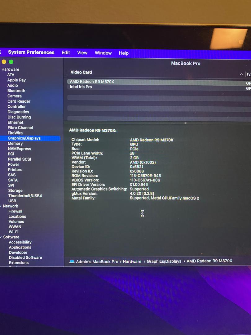This screenshot has width=251, height=335.
Task: Select Firewall in the sidebar
Action: point(15,211)
